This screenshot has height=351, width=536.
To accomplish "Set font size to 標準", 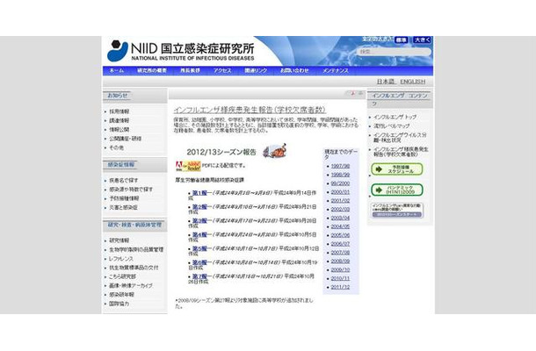I will click(x=402, y=40).
